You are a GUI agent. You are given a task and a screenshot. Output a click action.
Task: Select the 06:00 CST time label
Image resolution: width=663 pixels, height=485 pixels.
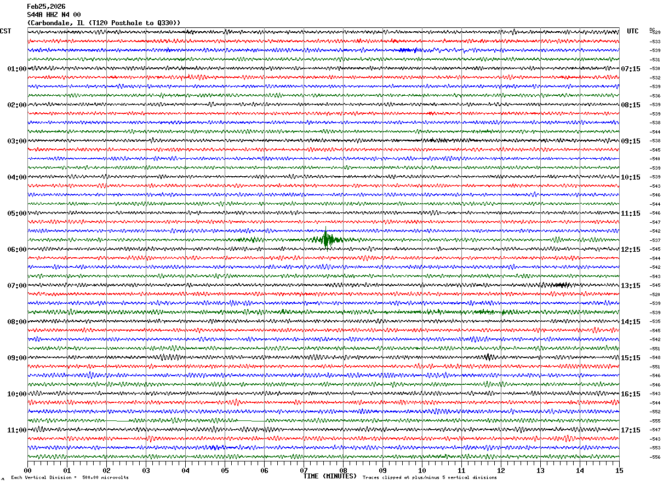(17, 250)
